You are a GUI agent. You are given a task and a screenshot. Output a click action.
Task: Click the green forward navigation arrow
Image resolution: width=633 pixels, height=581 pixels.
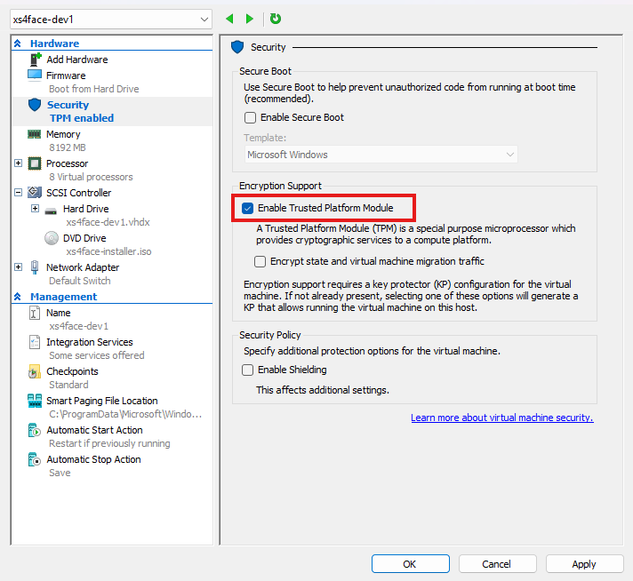click(250, 19)
